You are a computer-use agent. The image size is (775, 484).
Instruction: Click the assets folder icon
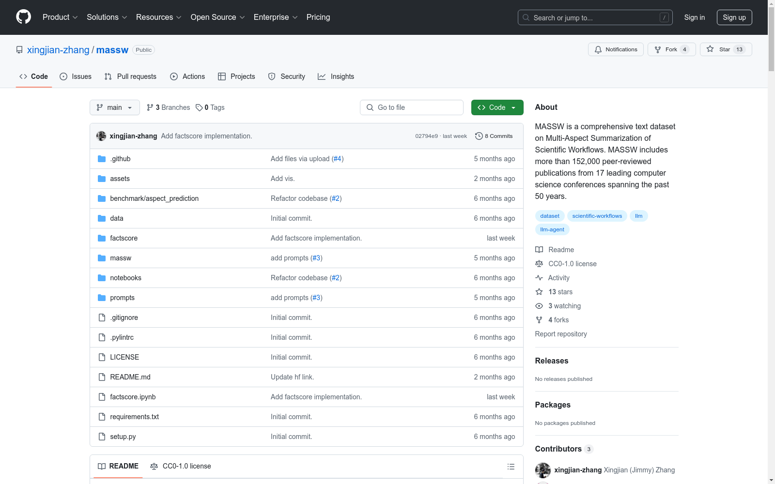point(102,179)
